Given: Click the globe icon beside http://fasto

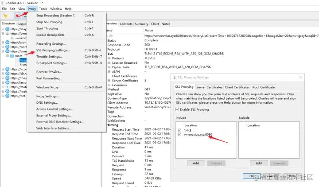Looking at the screenshot, I should coord(8,82).
